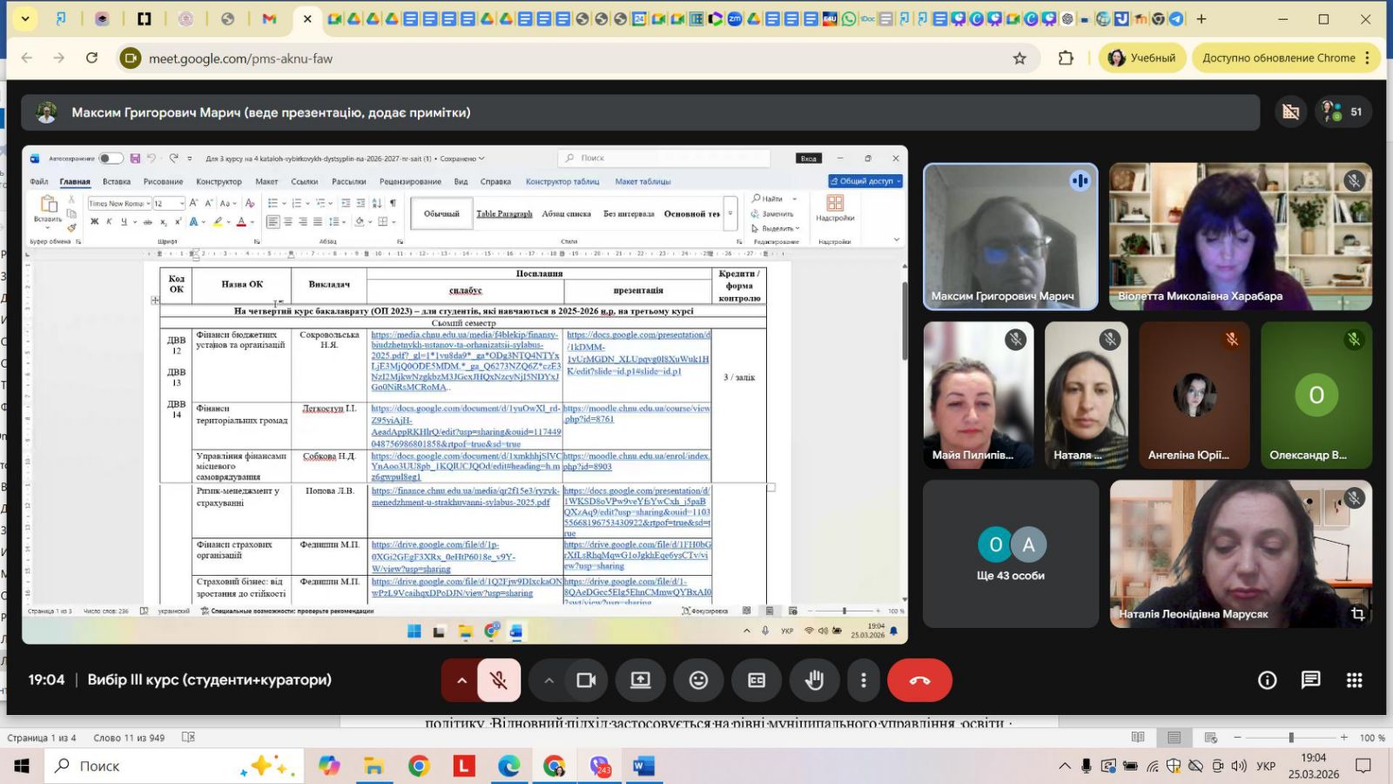Image resolution: width=1393 pixels, height=784 pixels.
Task: Open audio settings arrow beside microphone
Action: pos(461,680)
